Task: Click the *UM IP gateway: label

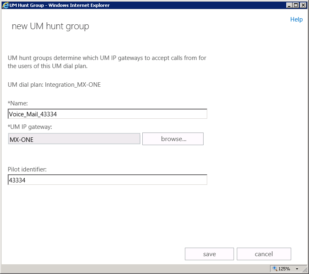Action: (x=30, y=127)
